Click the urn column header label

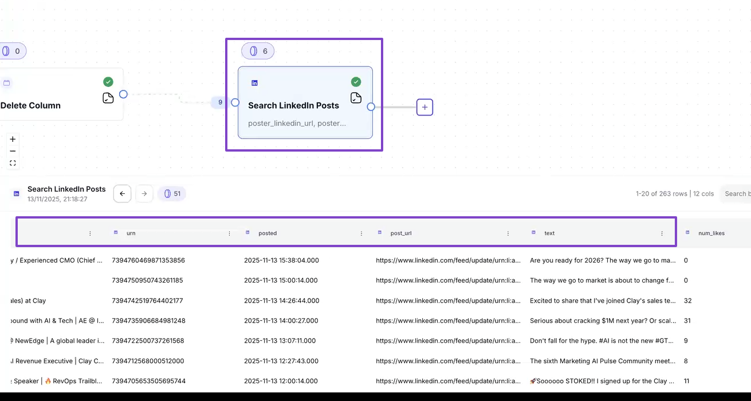(131, 233)
